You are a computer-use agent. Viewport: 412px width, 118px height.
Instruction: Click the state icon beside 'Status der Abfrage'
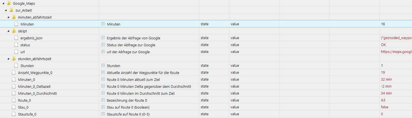pyautogui.click(x=103, y=45)
